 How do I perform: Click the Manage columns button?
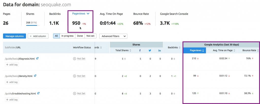point(14,36)
